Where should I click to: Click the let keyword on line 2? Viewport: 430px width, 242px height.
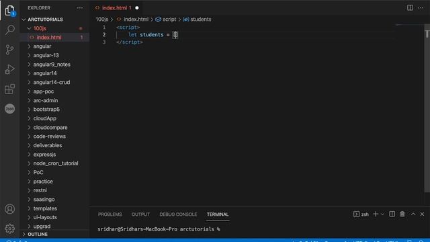(132, 35)
